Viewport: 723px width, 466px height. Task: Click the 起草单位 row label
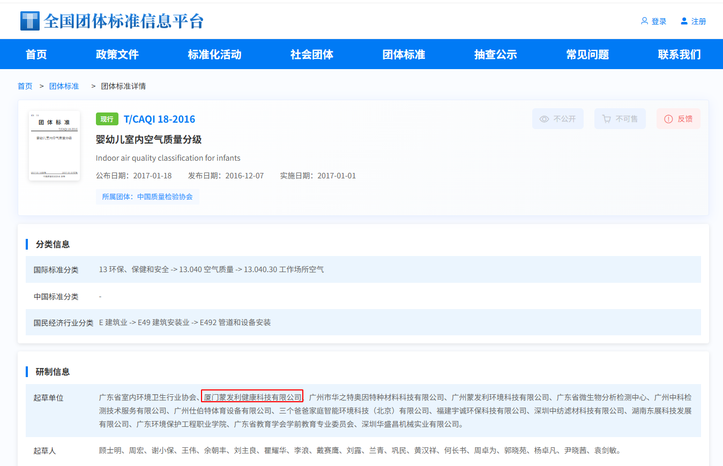coord(49,397)
